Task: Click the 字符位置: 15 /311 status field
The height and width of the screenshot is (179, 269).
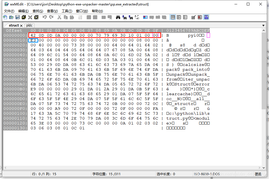Action: click(106, 174)
